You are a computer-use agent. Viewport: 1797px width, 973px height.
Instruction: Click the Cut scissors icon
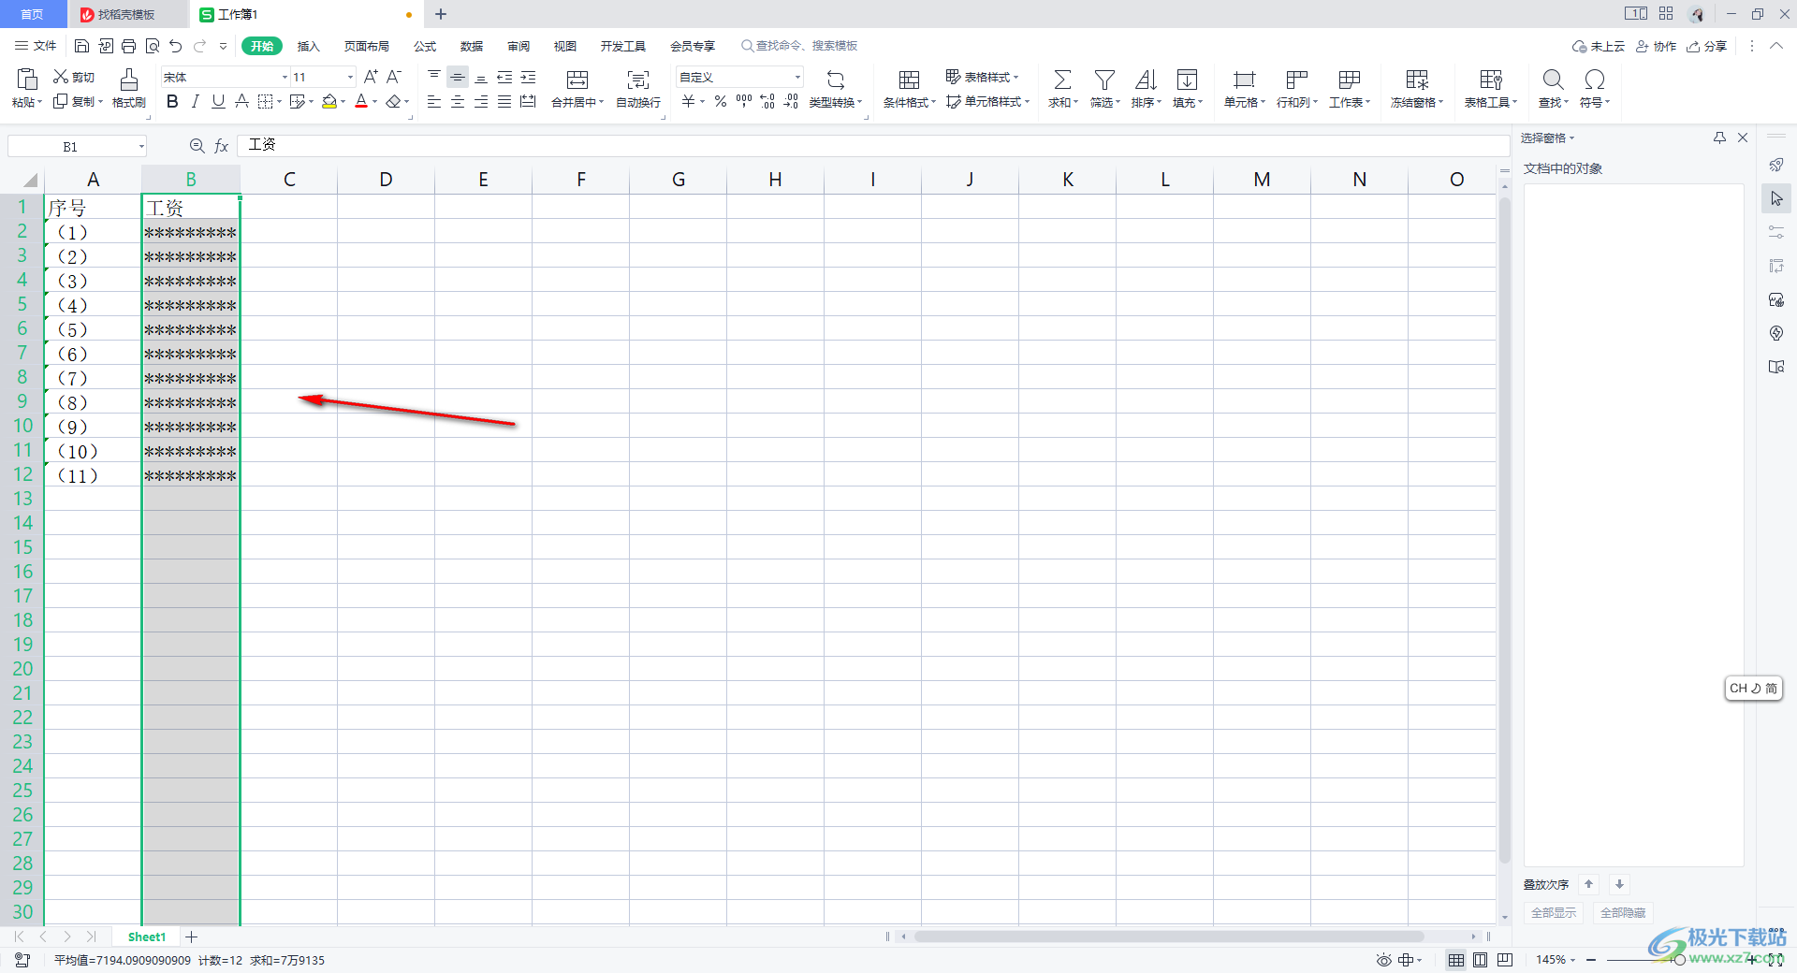[61, 77]
